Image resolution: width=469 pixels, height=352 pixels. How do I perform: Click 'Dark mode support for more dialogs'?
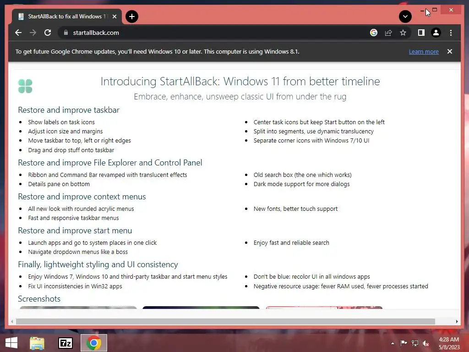[x=301, y=184]
